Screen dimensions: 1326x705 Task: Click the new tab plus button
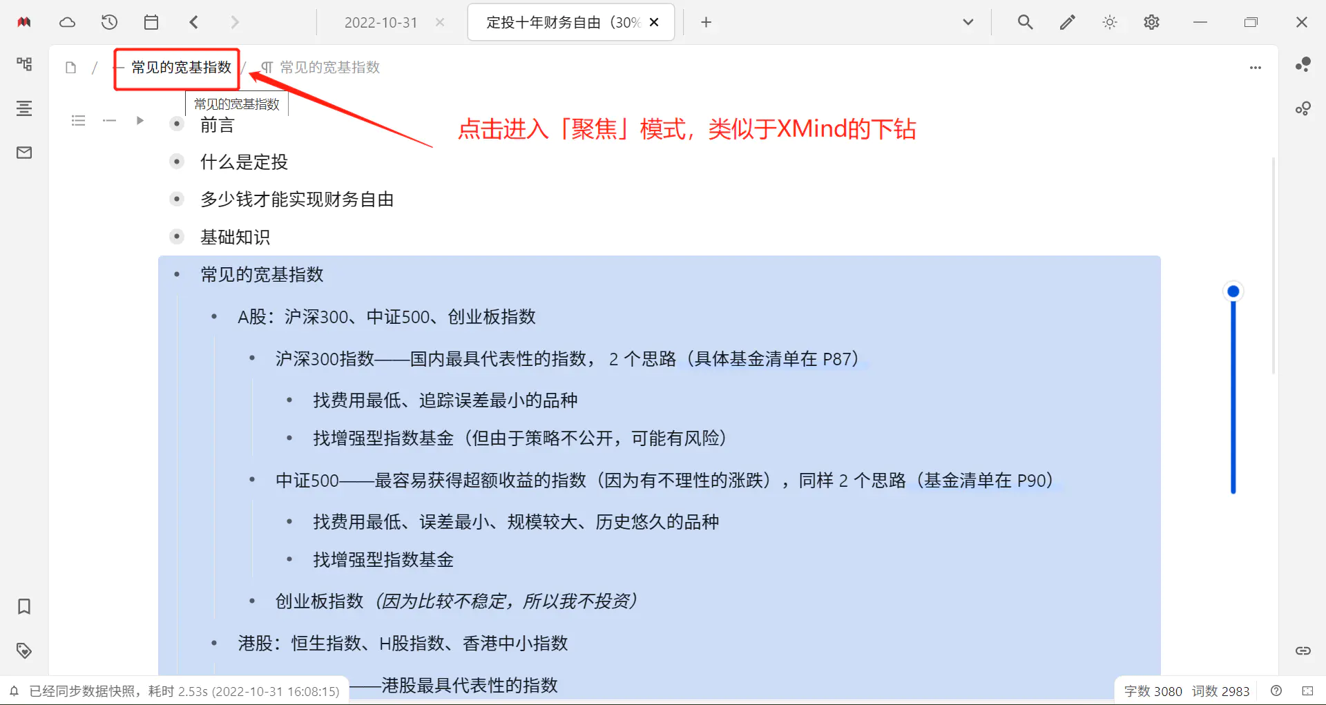pos(706,22)
